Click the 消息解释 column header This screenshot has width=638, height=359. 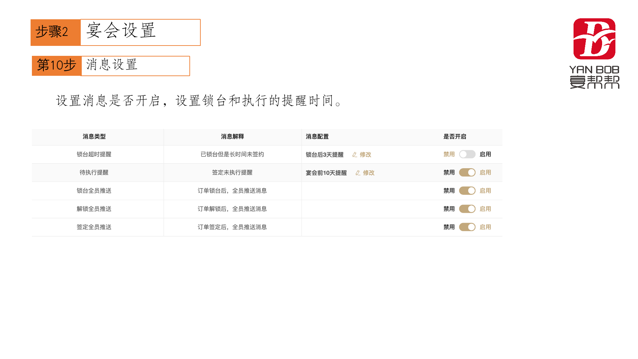[x=232, y=137]
